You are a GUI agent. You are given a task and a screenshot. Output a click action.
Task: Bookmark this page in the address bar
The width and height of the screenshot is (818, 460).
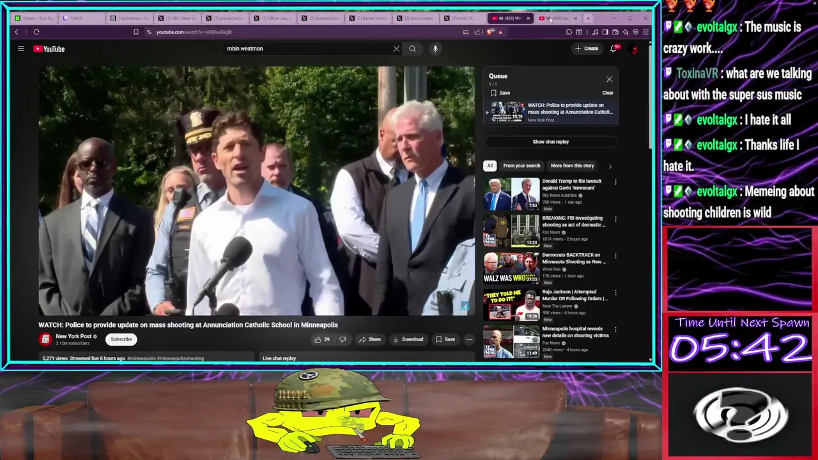point(135,32)
